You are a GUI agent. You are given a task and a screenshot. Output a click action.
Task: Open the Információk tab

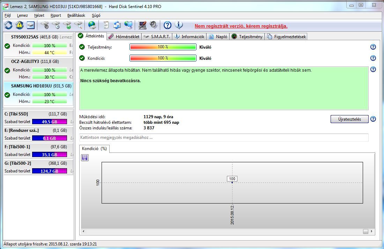pyautogui.click(x=190, y=37)
